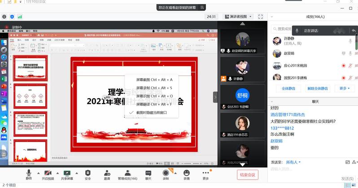Open 发送至 所有人 recipient dropdown
This screenshot has width=358, height=188.
[294, 162]
